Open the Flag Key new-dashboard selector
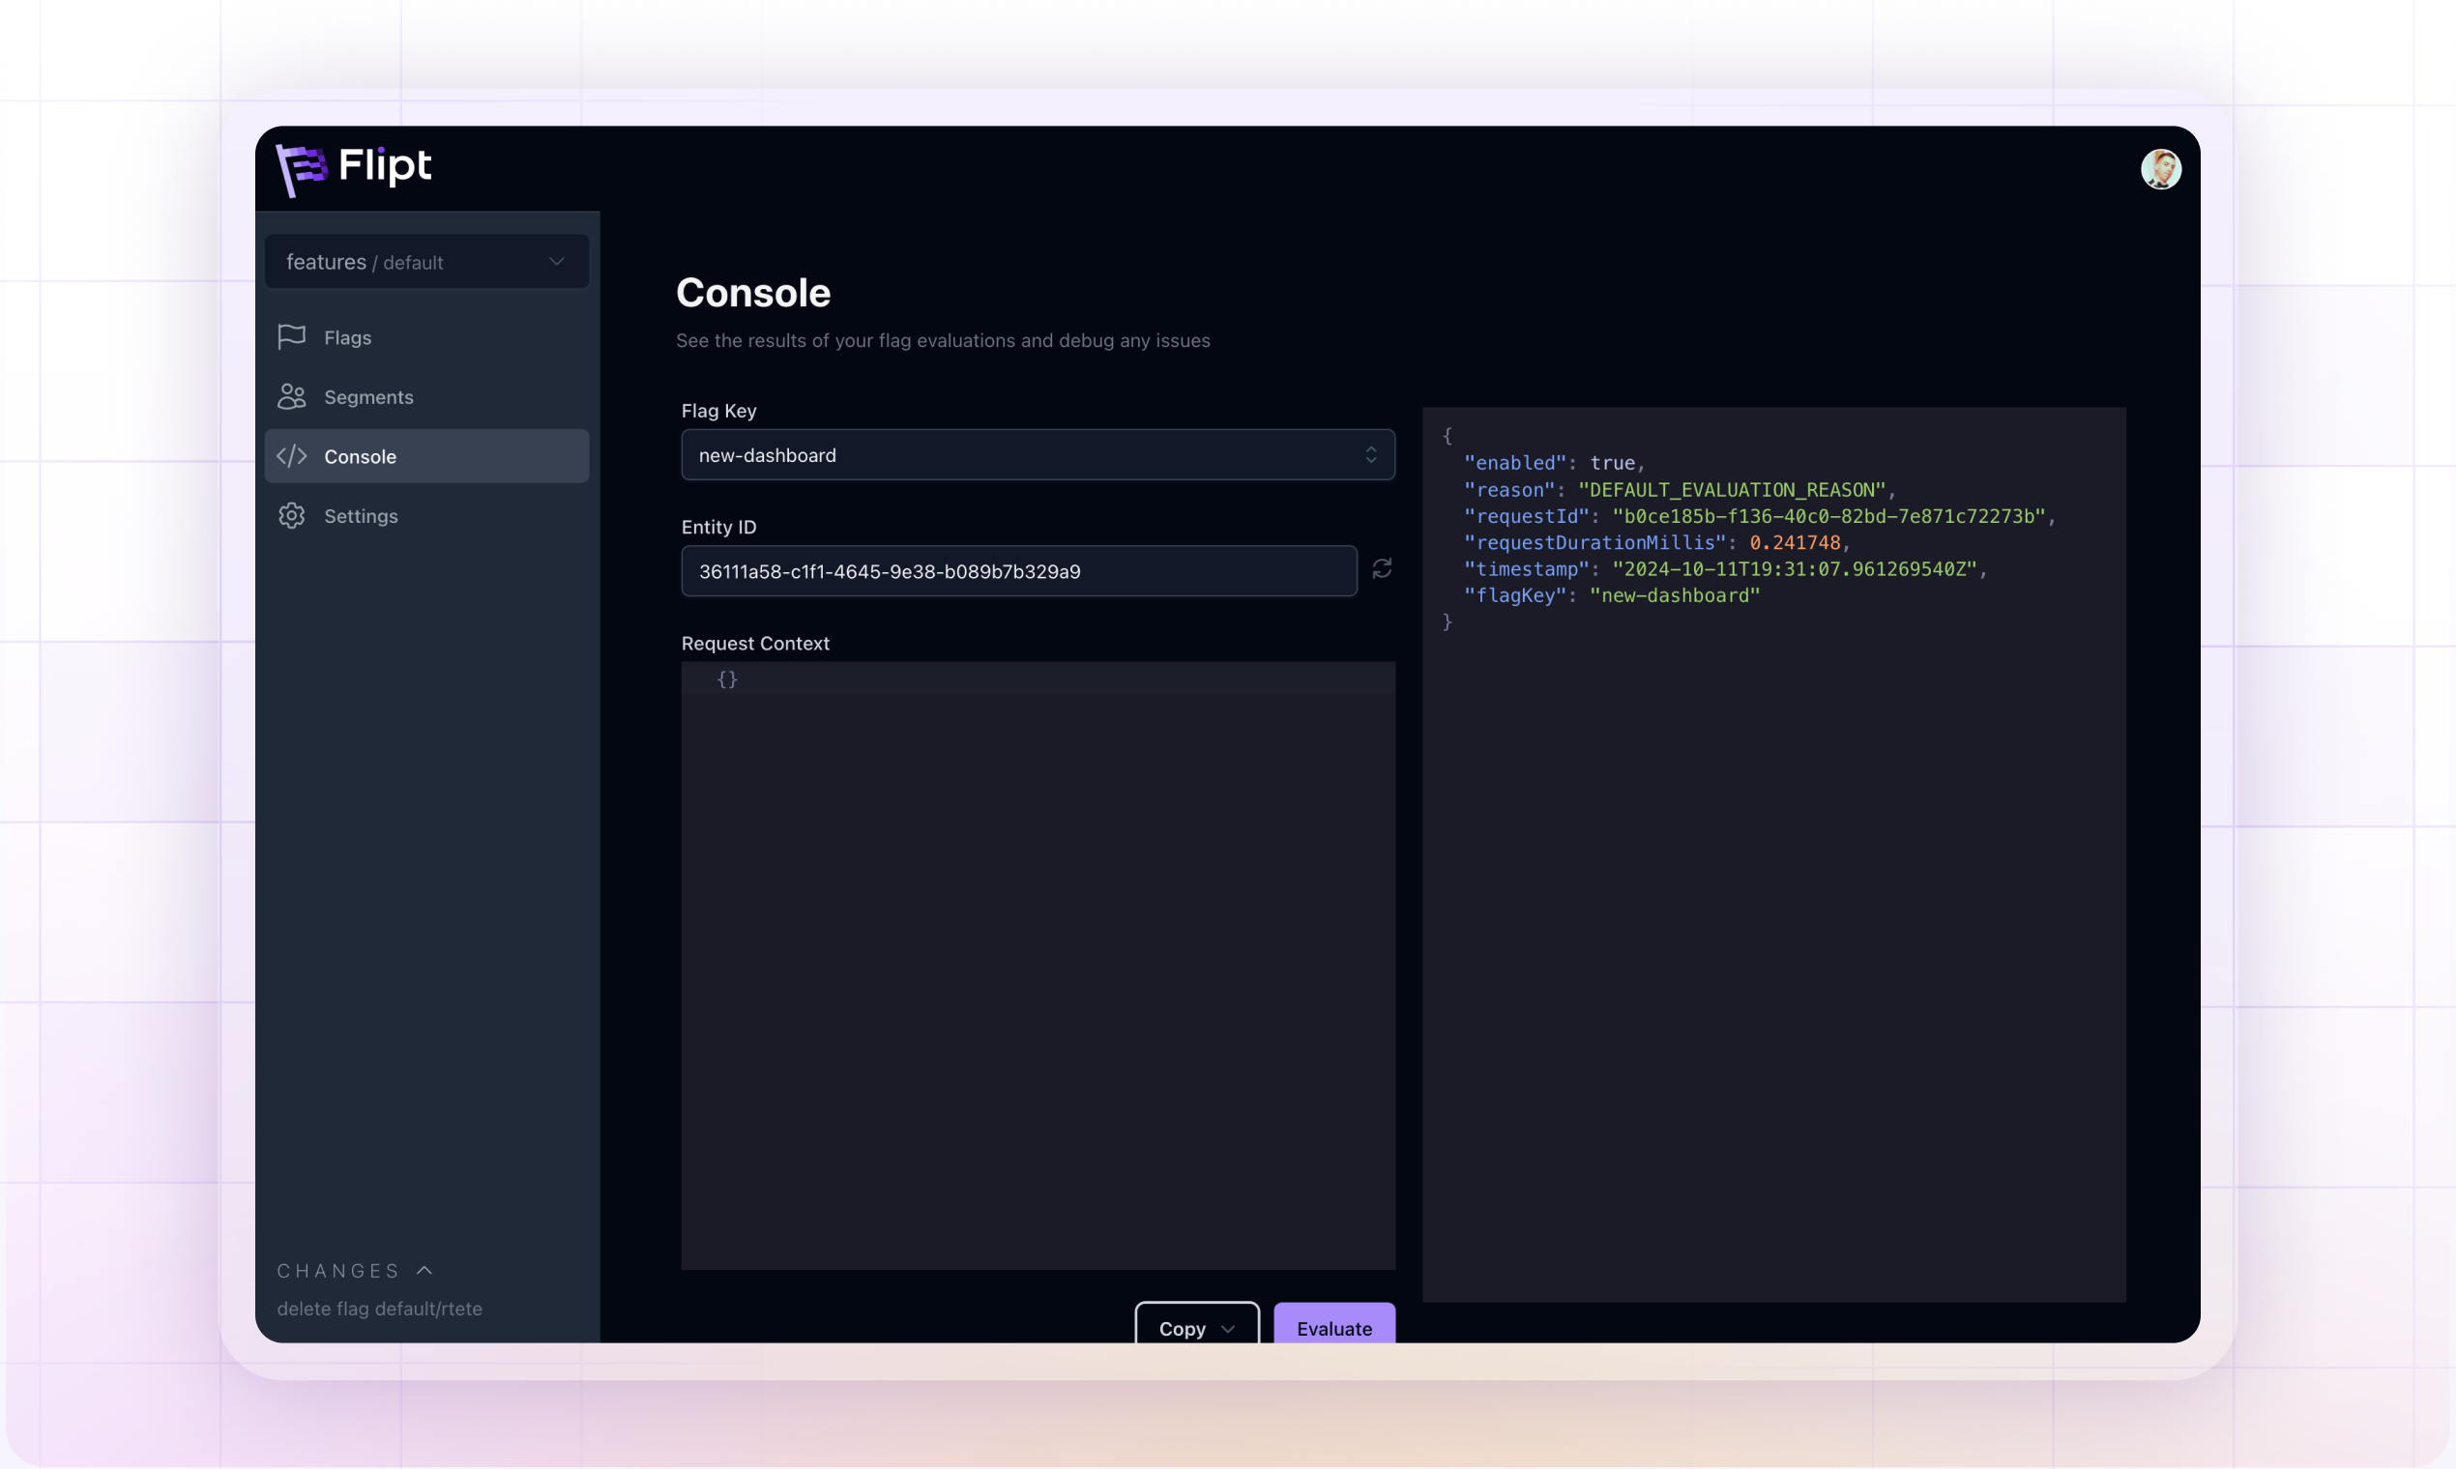The width and height of the screenshot is (2456, 1469). coord(1037,455)
